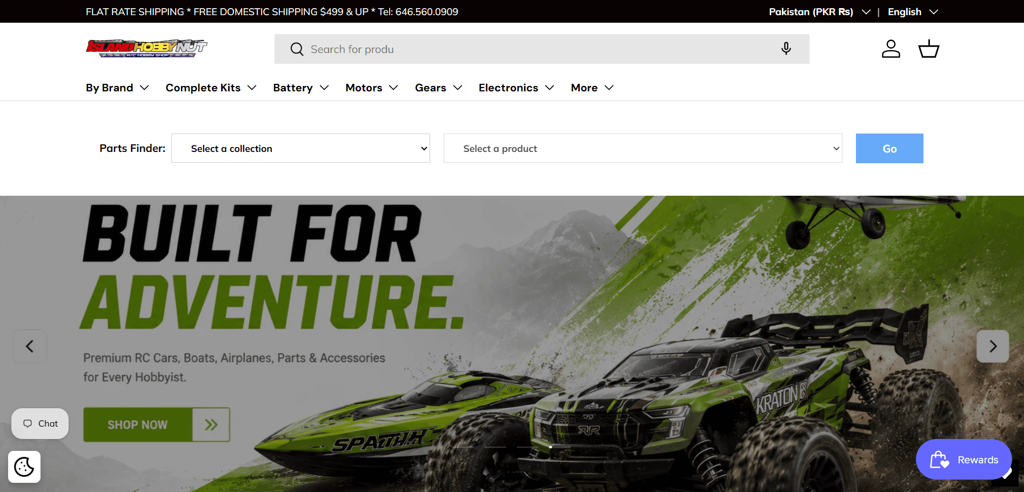Open the shopping basket icon
Screen dimensions: 1024x492
[x=929, y=49]
